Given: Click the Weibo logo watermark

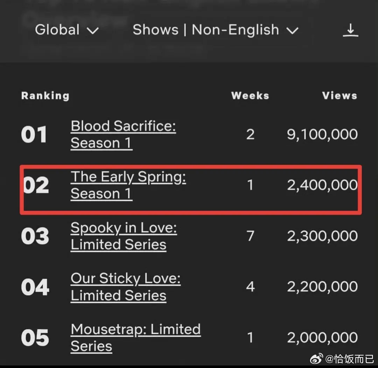Looking at the screenshot, I should tap(316, 359).
